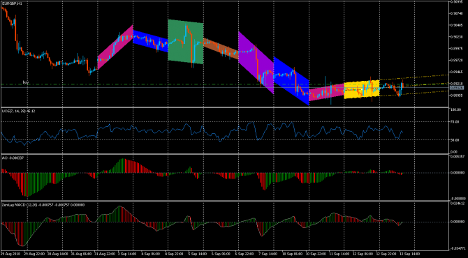
Task: Select the purple descending channel
Action: click(x=256, y=63)
